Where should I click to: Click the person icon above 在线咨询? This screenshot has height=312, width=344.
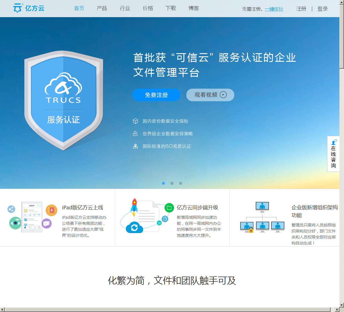click(x=334, y=142)
